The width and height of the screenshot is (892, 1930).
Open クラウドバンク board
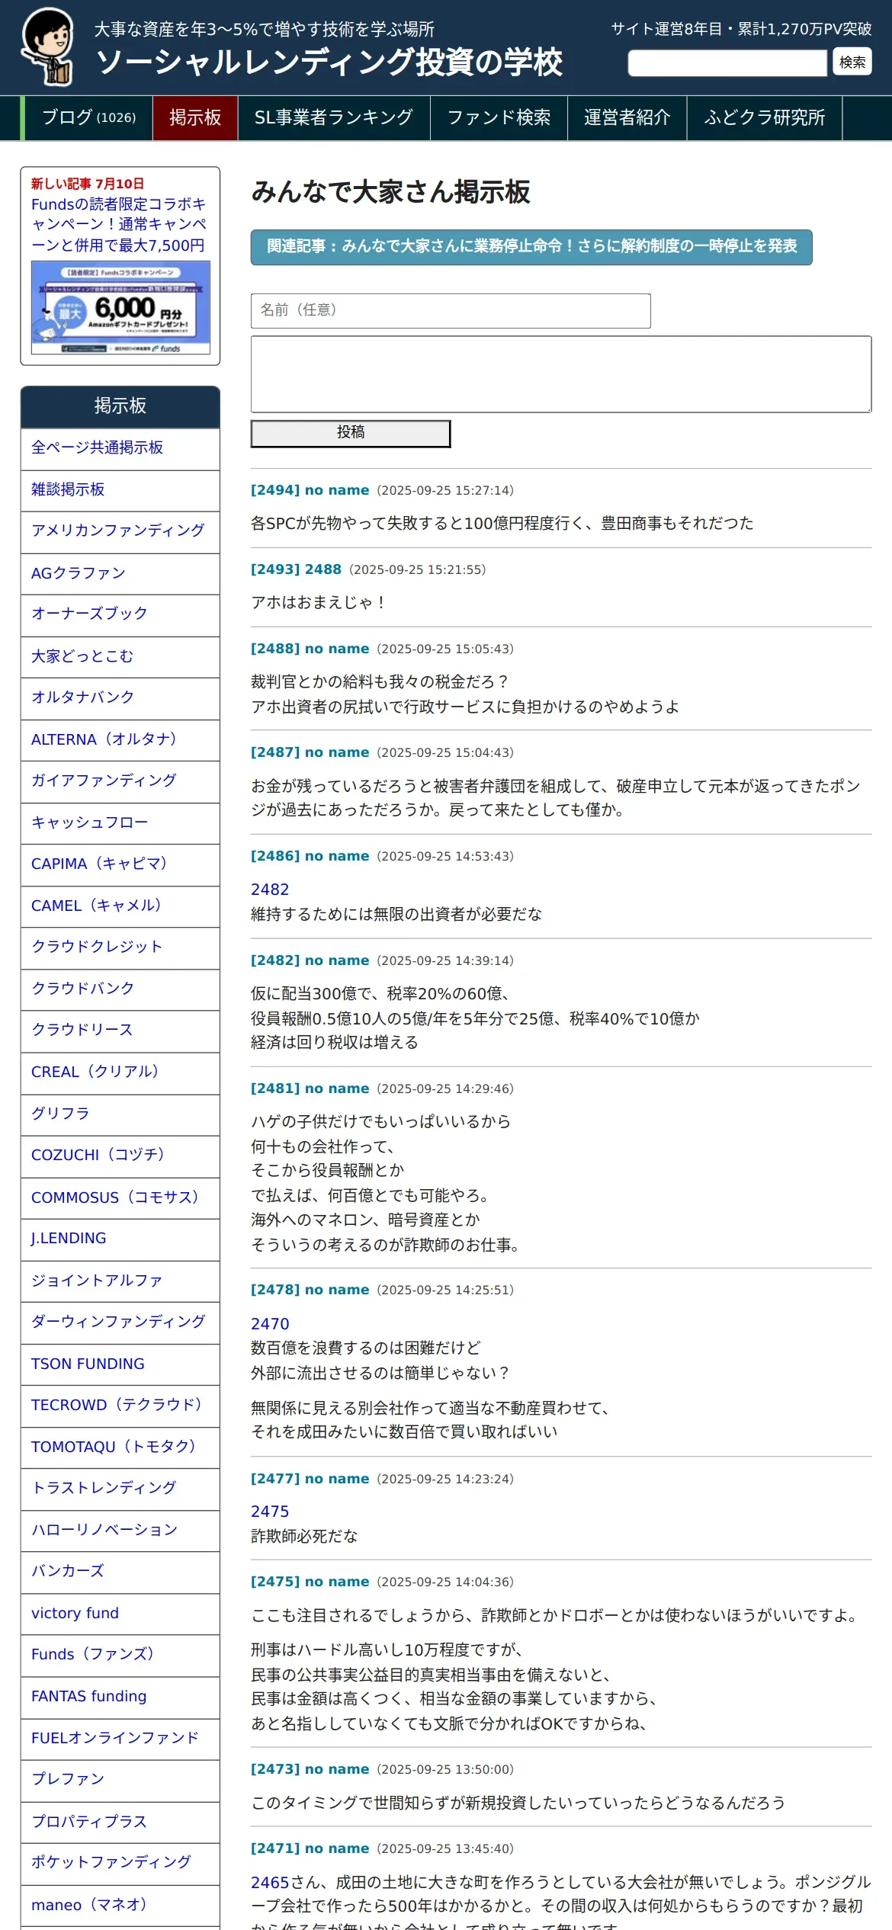click(x=120, y=989)
